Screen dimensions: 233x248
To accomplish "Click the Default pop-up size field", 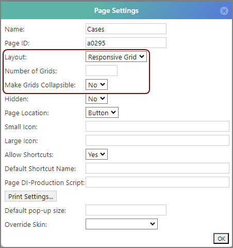I will pyautogui.click(x=126, y=210).
